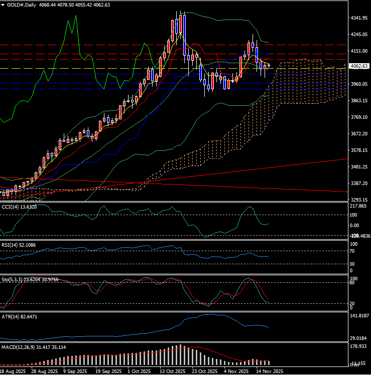Click the 141.8187 value on the ATR scale
This screenshot has width=371, height=375.
pos(358,316)
